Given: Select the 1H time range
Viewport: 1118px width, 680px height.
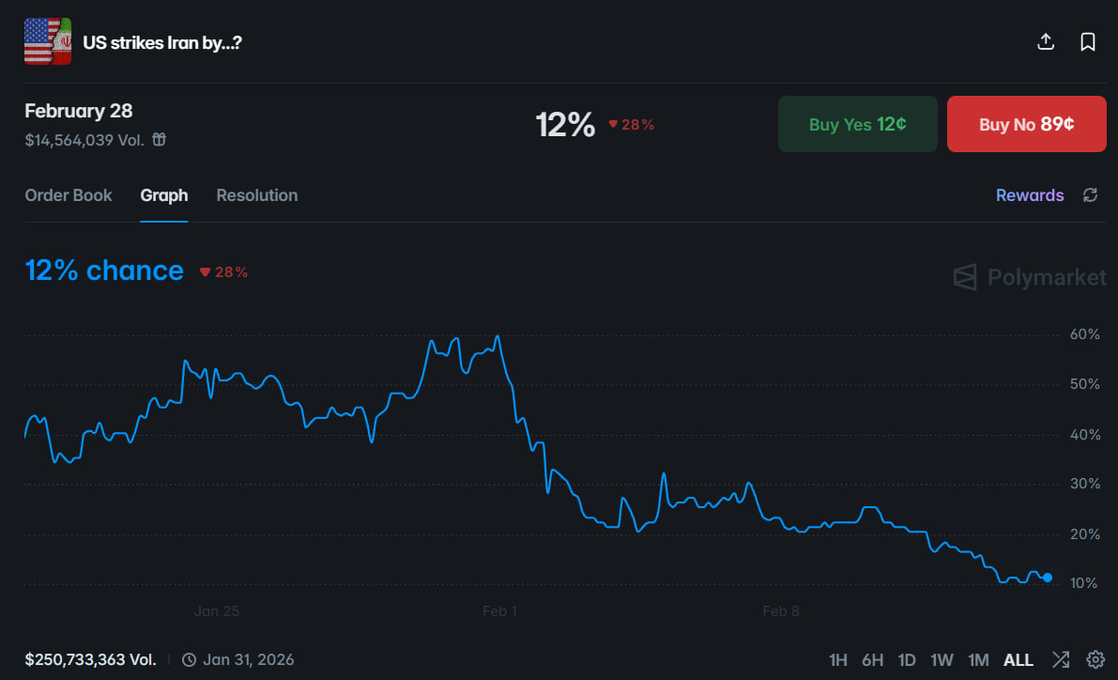Looking at the screenshot, I should [x=838, y=660].
